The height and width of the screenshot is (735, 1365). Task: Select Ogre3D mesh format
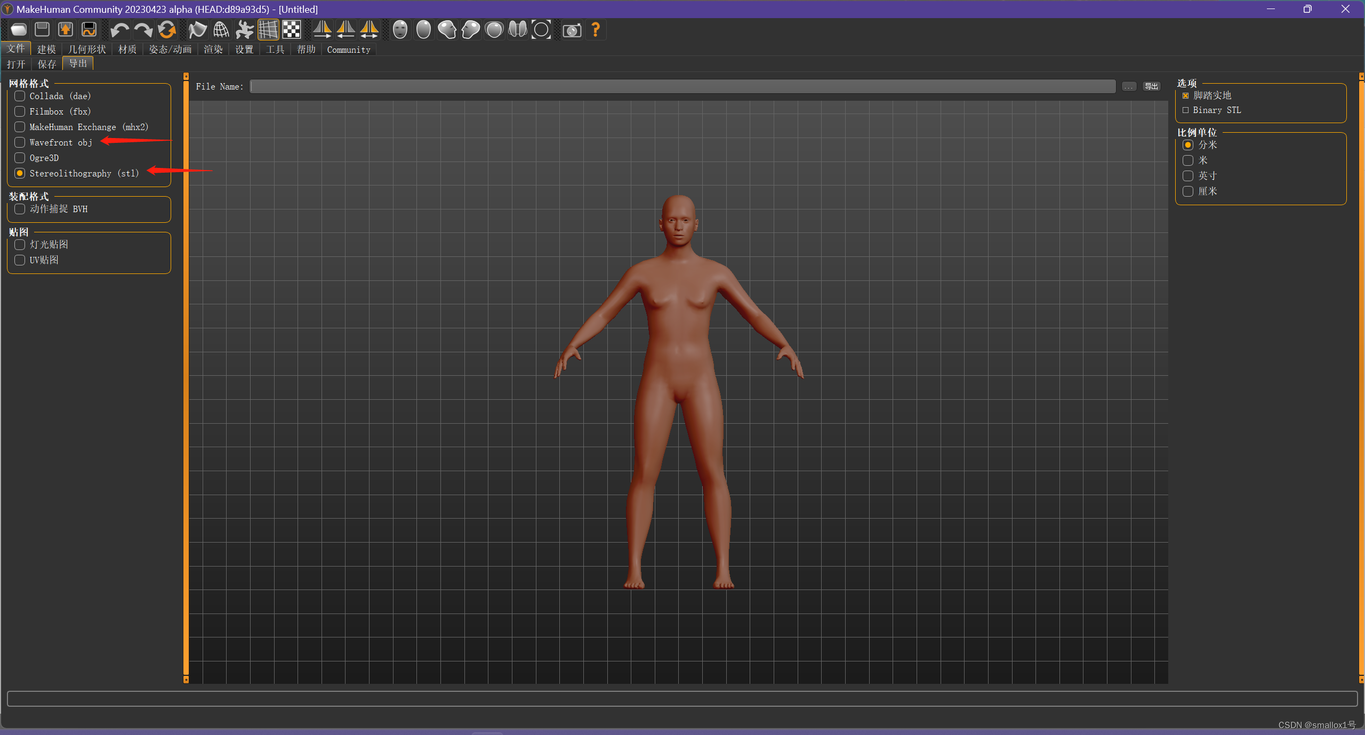[x=37, y=158]
